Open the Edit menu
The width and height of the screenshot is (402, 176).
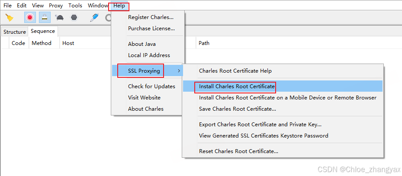22,5
